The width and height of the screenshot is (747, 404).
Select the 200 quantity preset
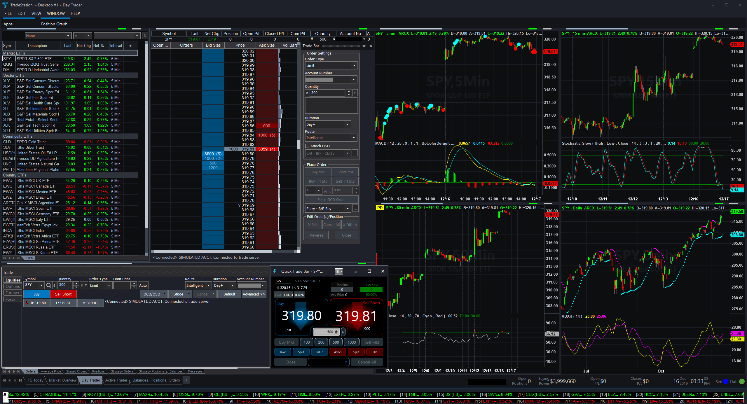point(321,342)
